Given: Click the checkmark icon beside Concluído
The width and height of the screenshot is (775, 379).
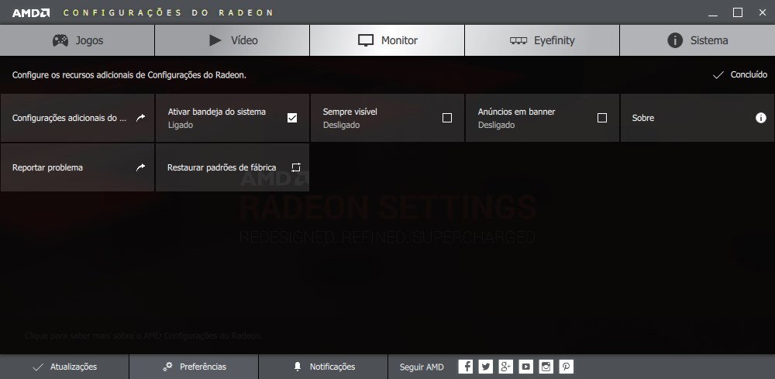Looking at the screenshot, I should 718,75.
